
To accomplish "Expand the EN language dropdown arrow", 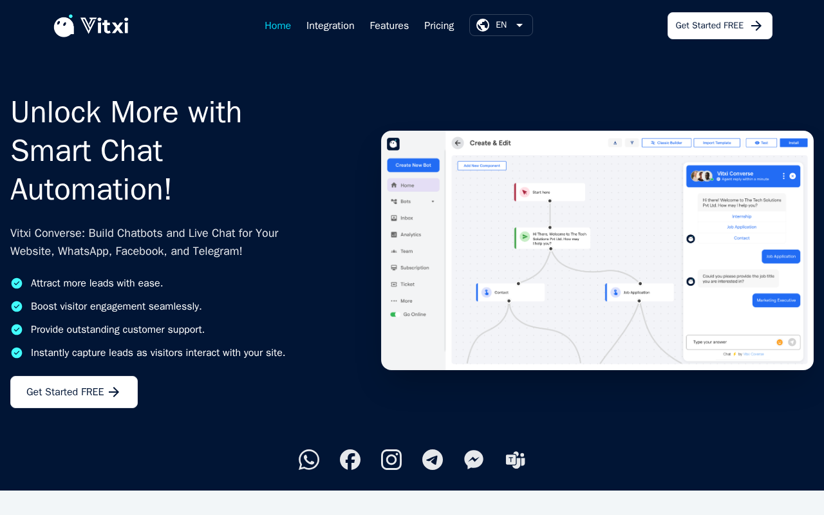I will tap(520, 25).
